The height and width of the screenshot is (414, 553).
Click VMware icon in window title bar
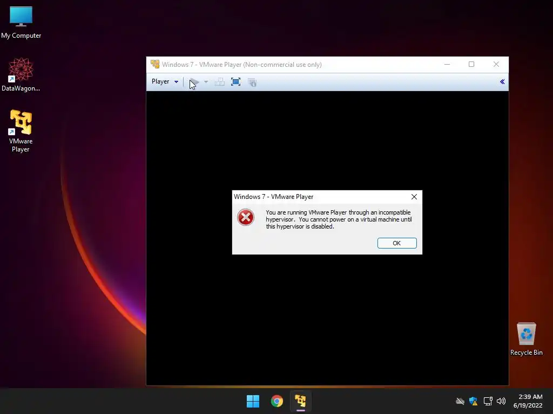click(155, 64)
